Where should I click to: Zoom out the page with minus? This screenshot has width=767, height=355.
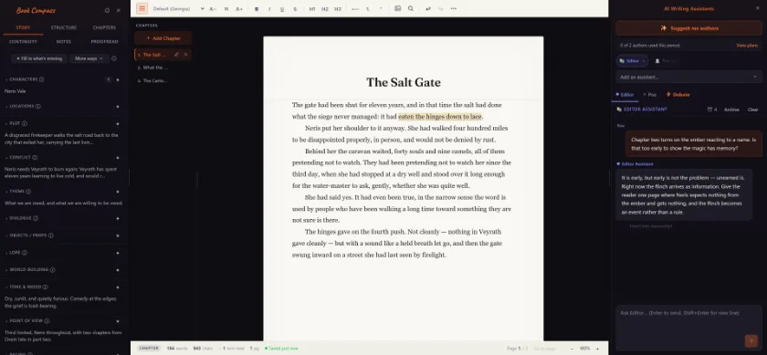pyautogui.click(x=572, y=349)
